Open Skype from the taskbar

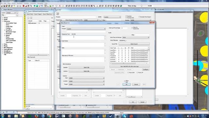(124, 116)
